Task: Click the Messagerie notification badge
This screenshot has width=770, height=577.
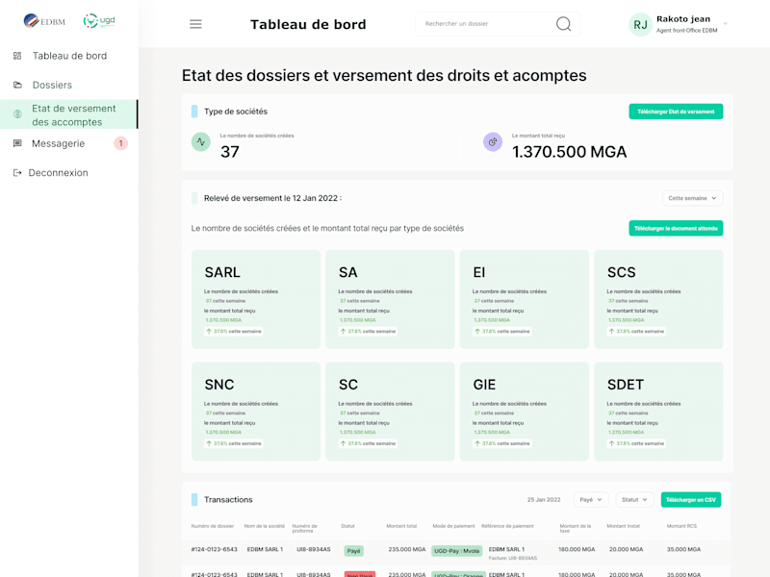Action: 121,143
